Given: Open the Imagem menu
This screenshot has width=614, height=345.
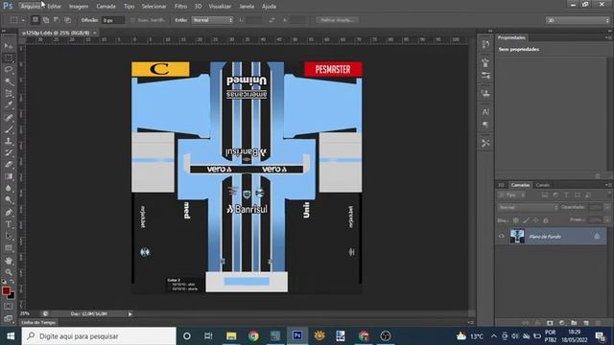Looking at the screenshot, I should [x=79, y=7].
